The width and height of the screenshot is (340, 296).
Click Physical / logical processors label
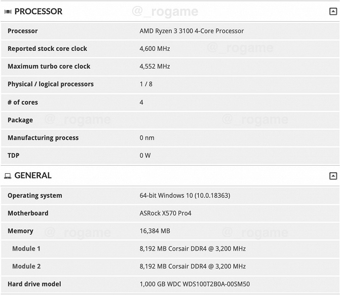point(50,84)
